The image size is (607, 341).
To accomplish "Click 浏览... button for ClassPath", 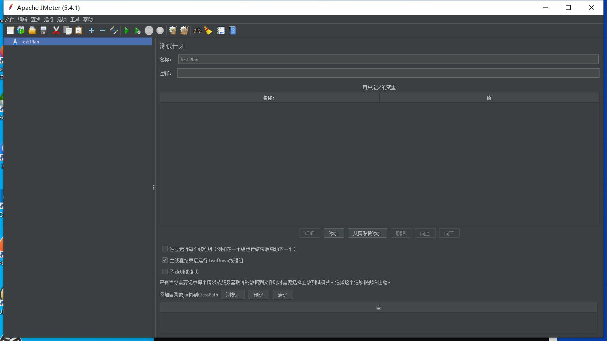I will [233, 294].
